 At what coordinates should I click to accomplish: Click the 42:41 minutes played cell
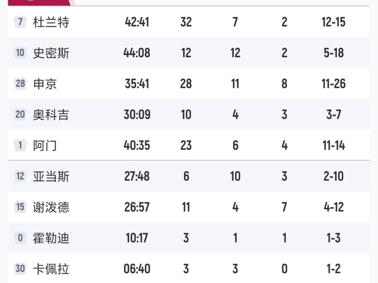tap(137, 22)
